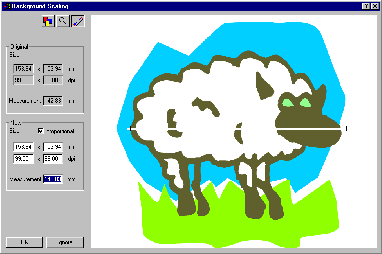Image resolution: width=382 pixels, height=254 pixels.
Task: Click the New vertical dpi field
Action: [53, 159]
